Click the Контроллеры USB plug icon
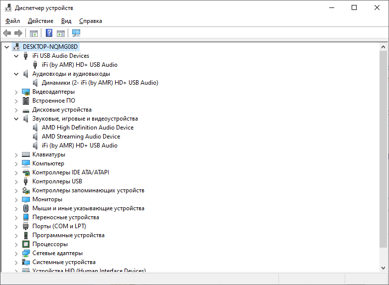The width and height of the screenshot is (389, 285). tap(25, 181)
